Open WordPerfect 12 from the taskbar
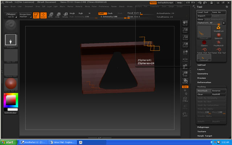This screenshot has height=145, width=232. click(x=33, y=142)
